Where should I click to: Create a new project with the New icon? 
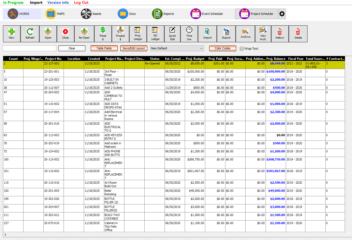click(x=12, y=33)
